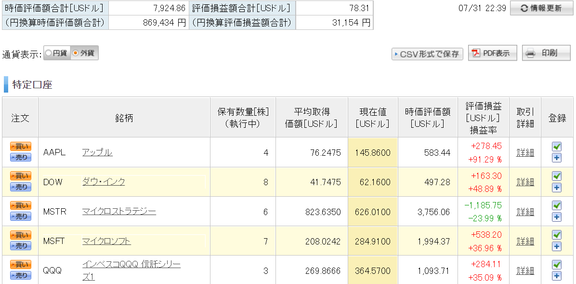This screenshot has width=576, height=284.
Task: Click the QQQ ticker symbol
Action: 52,271
